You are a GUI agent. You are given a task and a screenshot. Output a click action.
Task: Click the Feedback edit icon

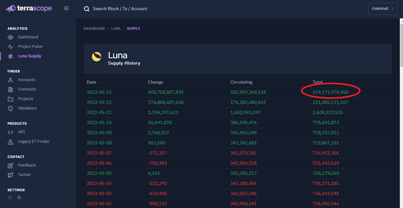[10, 165]
